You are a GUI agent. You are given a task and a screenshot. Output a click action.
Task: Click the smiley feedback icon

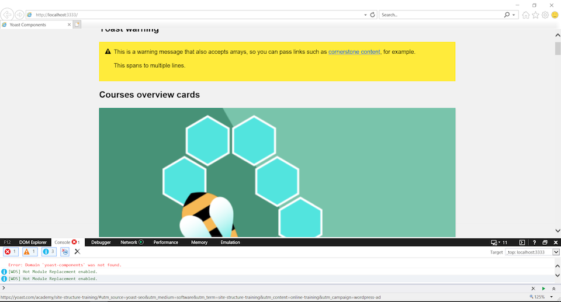pos(555,15)
